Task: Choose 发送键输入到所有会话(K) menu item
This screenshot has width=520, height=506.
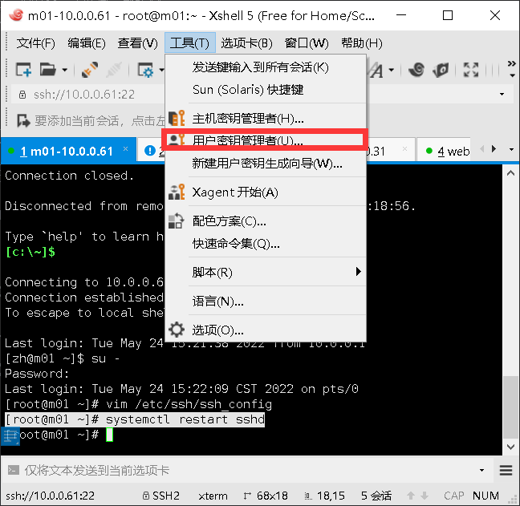Action: [266, 67]
